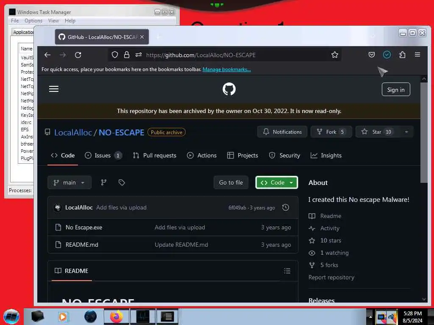Viewport: 434px width, 325px height.
Task: Click the browser address bar URL
Action: (x=201, y=55)
